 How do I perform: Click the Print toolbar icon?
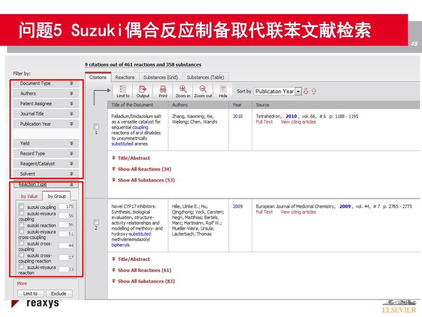pos(163,91)
